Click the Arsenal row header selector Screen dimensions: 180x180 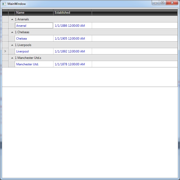pos(5,25)
